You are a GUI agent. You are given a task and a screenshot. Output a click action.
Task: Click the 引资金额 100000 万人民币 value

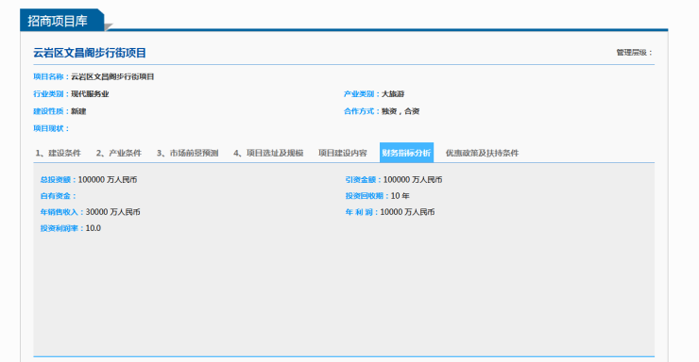pos(413,180)
